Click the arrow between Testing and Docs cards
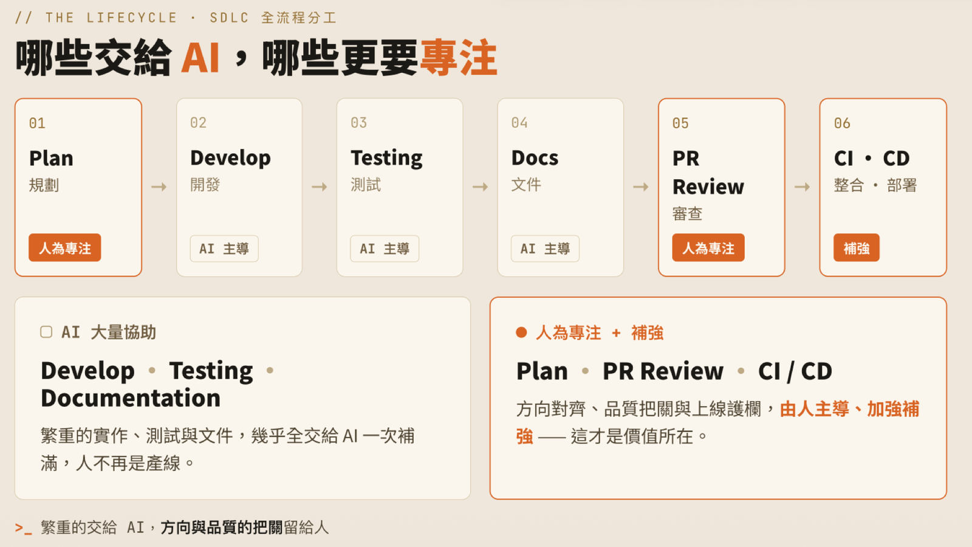Viewport: 972px width, 547px height. point(481,187)
